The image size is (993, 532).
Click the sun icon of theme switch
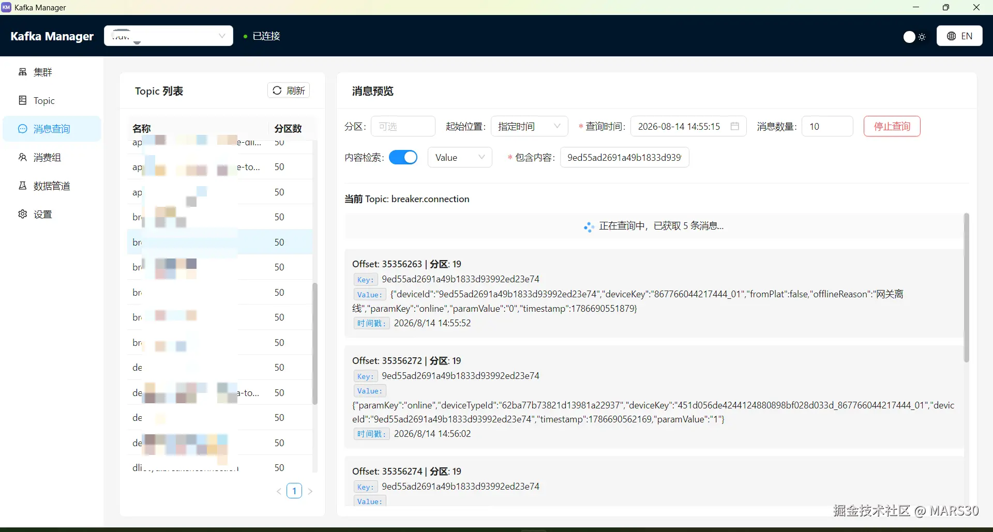coord(922,37)
